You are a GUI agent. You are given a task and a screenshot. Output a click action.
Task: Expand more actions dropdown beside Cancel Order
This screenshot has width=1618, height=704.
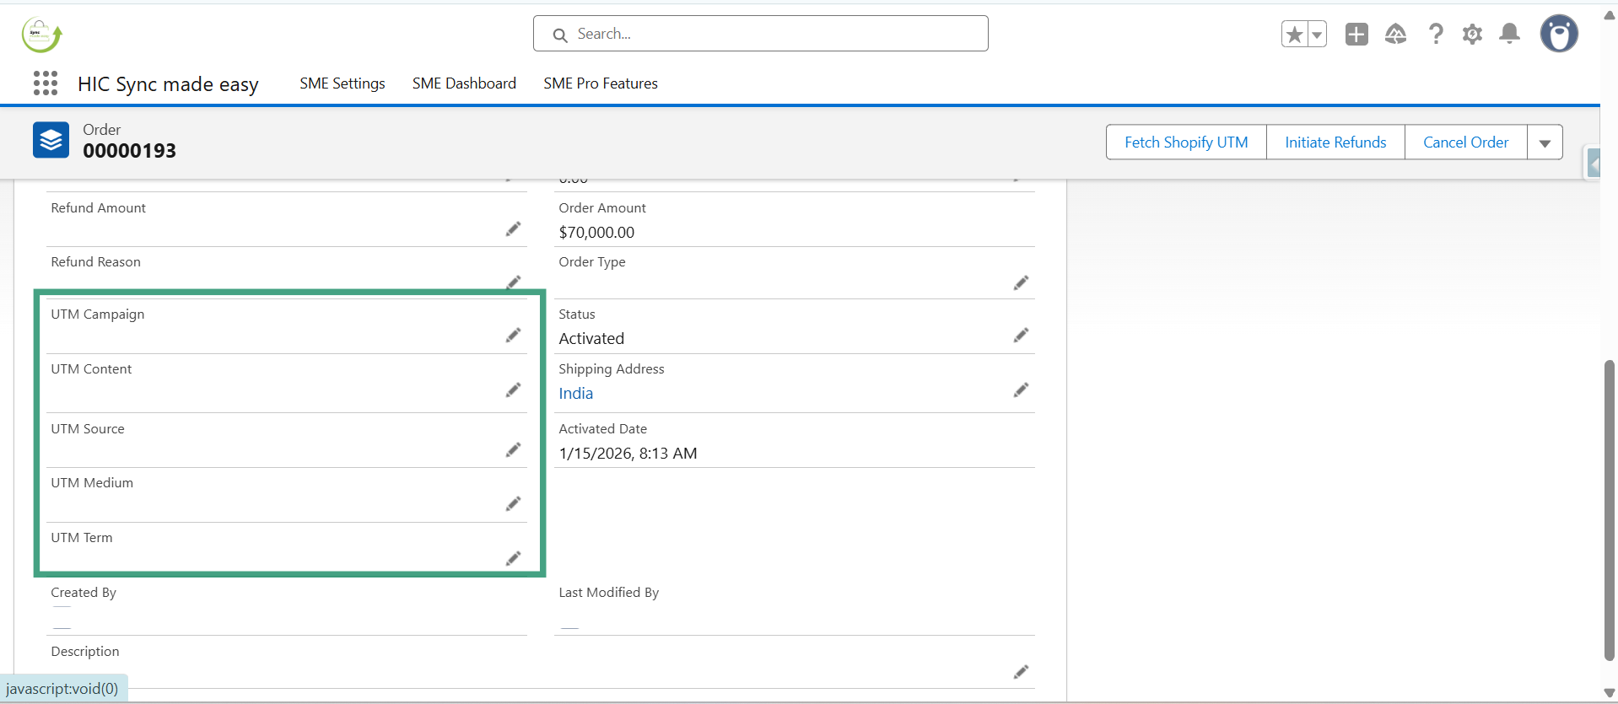click(x=1545, y=142)
